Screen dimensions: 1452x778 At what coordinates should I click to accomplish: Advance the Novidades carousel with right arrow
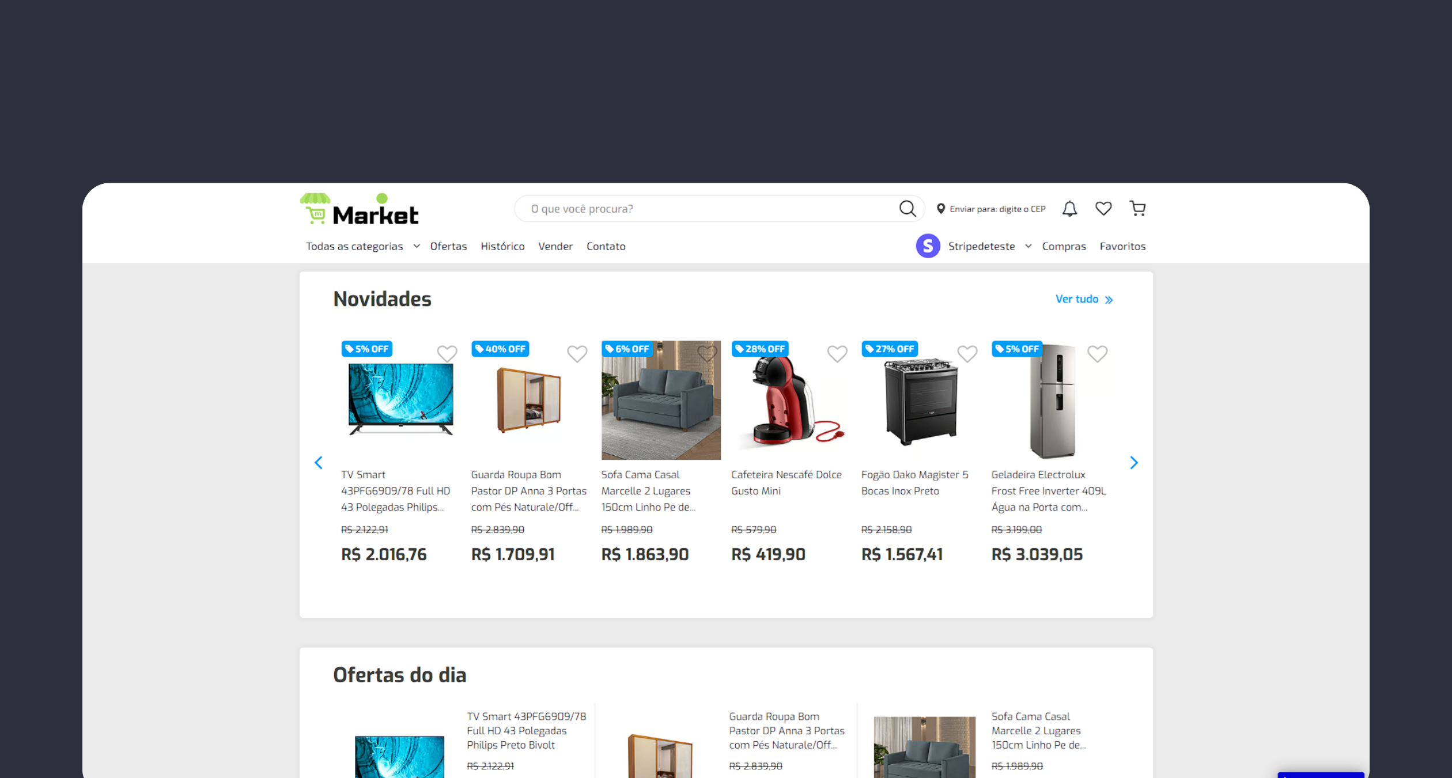1133,462
